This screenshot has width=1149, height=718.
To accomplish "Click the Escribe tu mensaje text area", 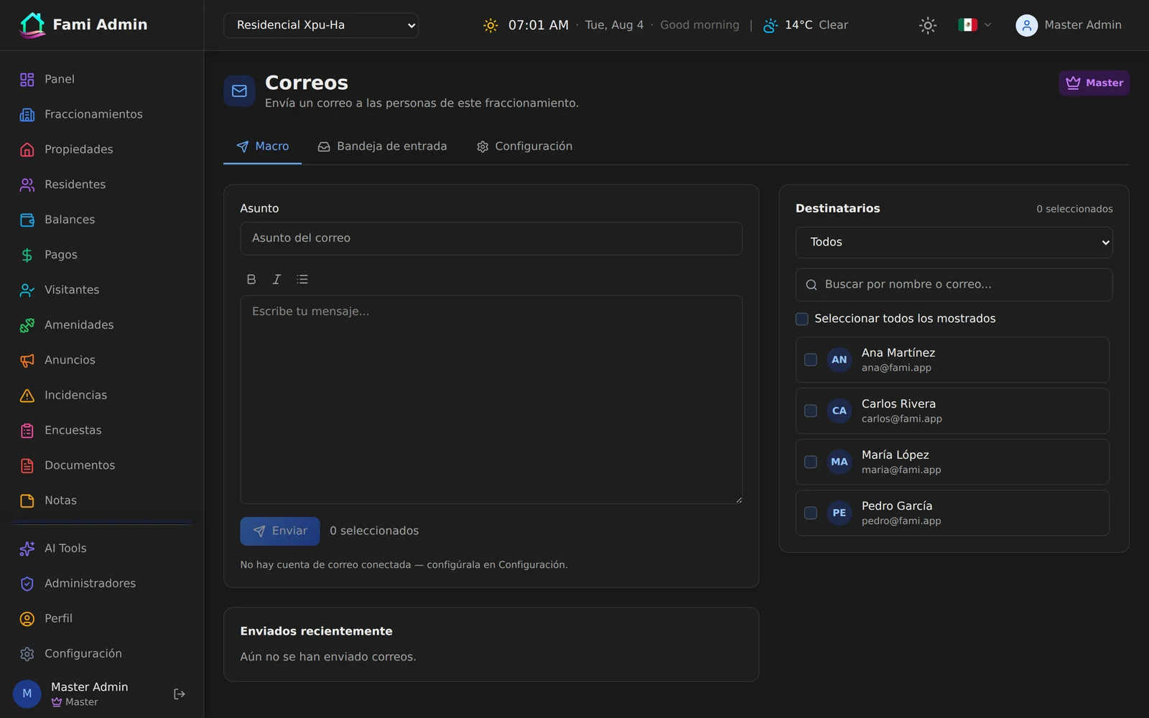I will (x=491, y=400).
